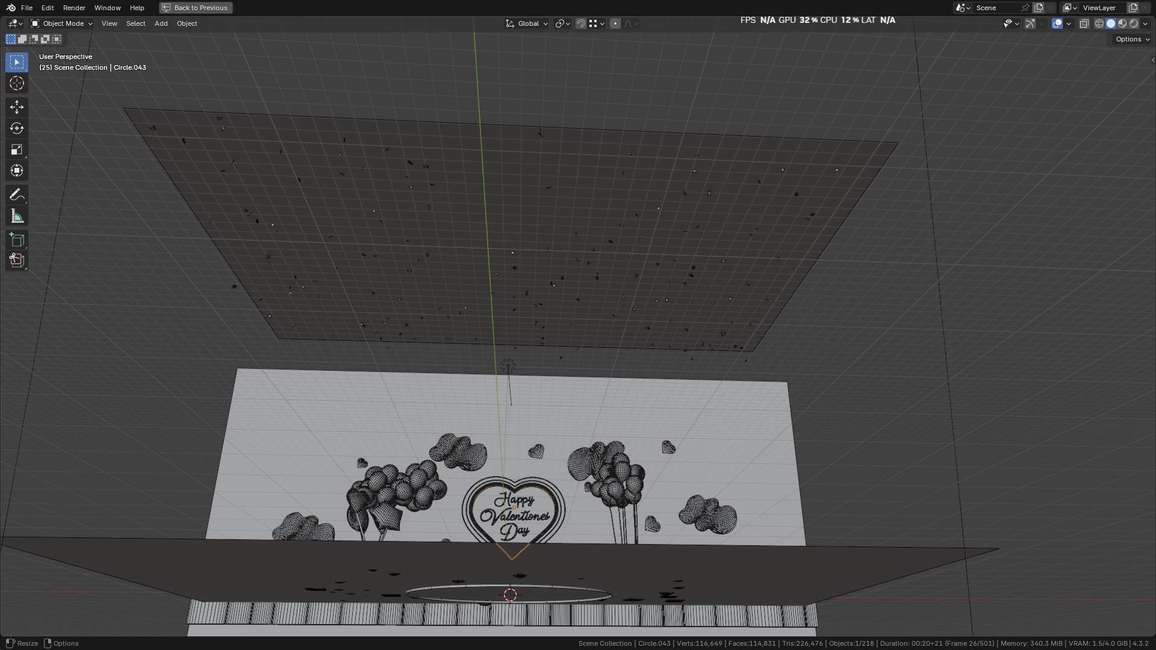Open the File menu
Screen dimensions: 1156x650
point(26,8)
